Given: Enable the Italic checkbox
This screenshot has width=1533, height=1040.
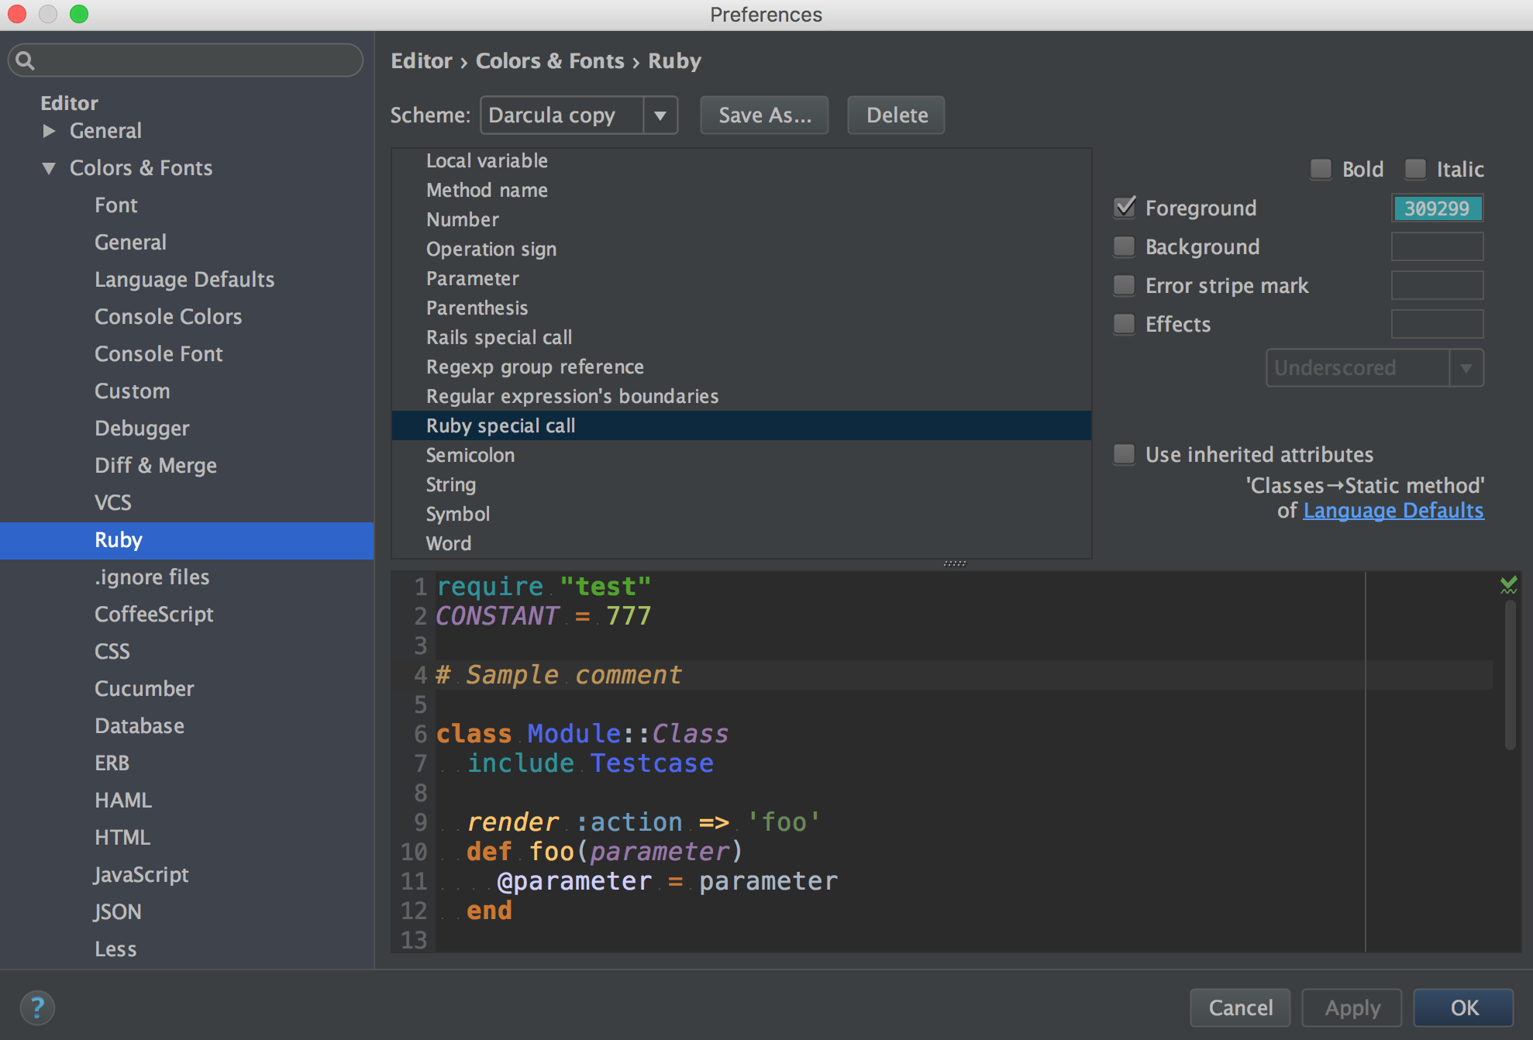Looking at the screenshot, I should 1415,169.
